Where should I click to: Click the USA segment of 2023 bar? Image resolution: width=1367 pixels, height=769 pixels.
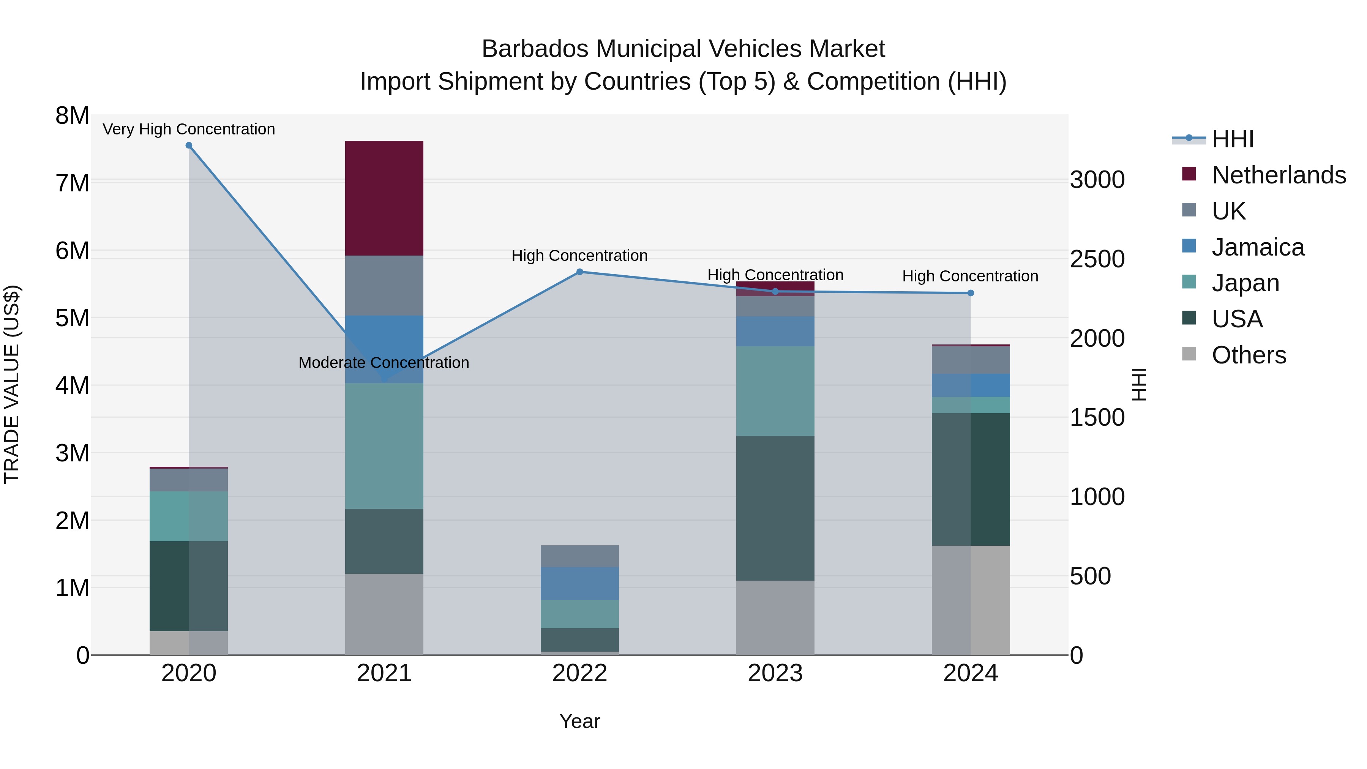pos(775,508)
